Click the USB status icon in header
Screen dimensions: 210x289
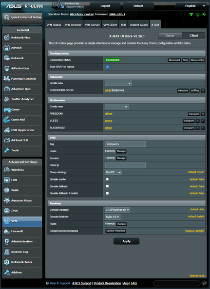pos(204,14)
